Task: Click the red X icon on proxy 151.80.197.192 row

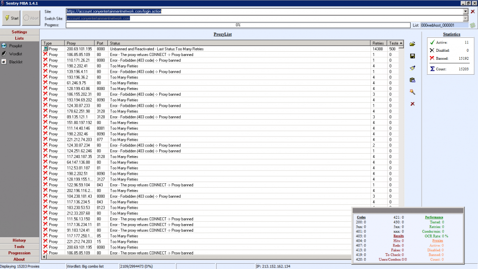Action: 45,122
